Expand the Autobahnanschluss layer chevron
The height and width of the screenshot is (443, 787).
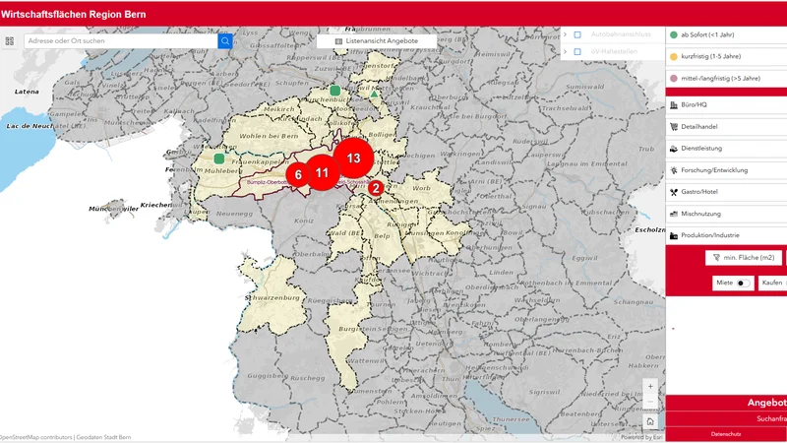click(565, 34)
